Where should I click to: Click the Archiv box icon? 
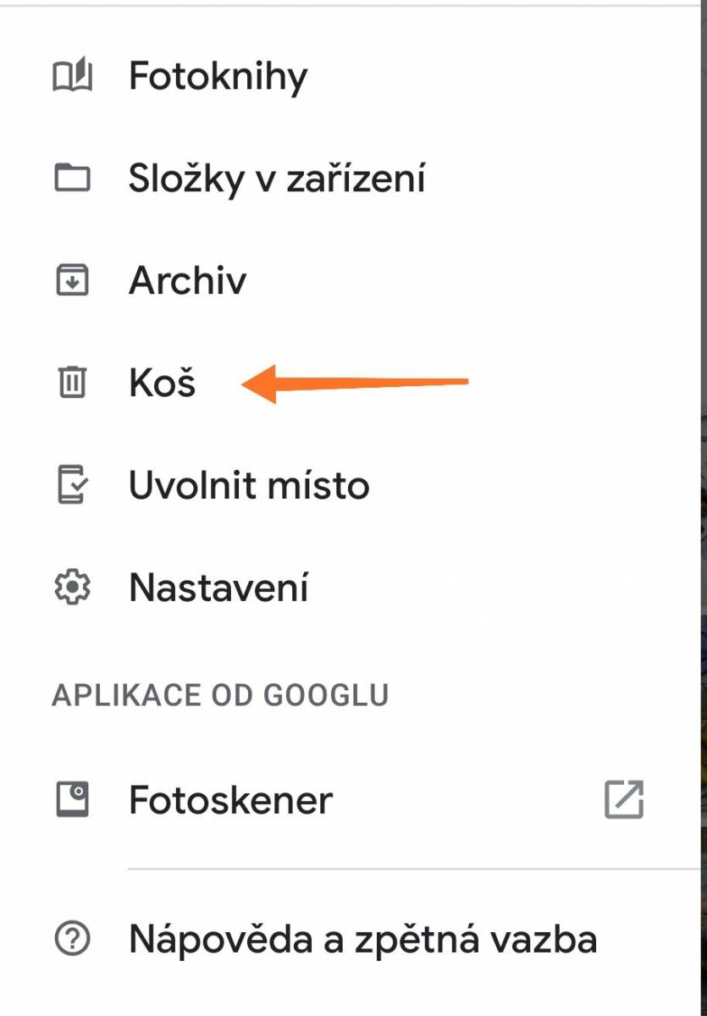point(72,280)
